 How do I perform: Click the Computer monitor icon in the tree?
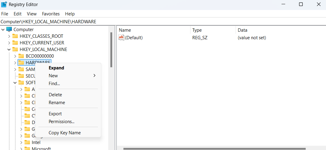coord(9,30)
